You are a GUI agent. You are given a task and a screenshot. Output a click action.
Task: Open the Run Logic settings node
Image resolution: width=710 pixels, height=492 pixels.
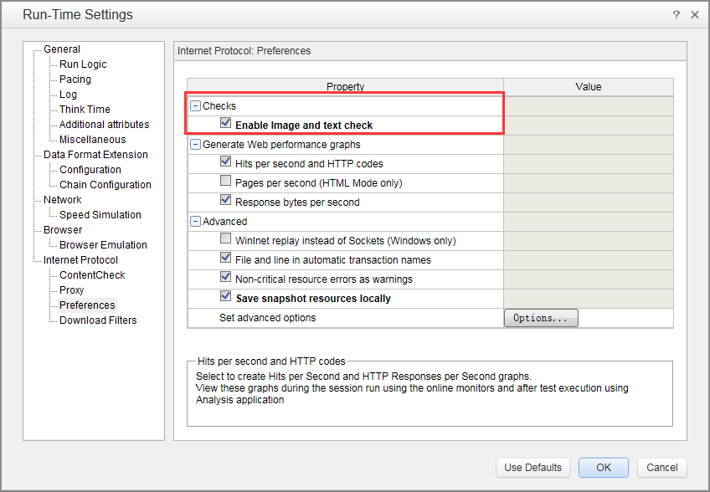pyautogui.click(x=83, y=64)
